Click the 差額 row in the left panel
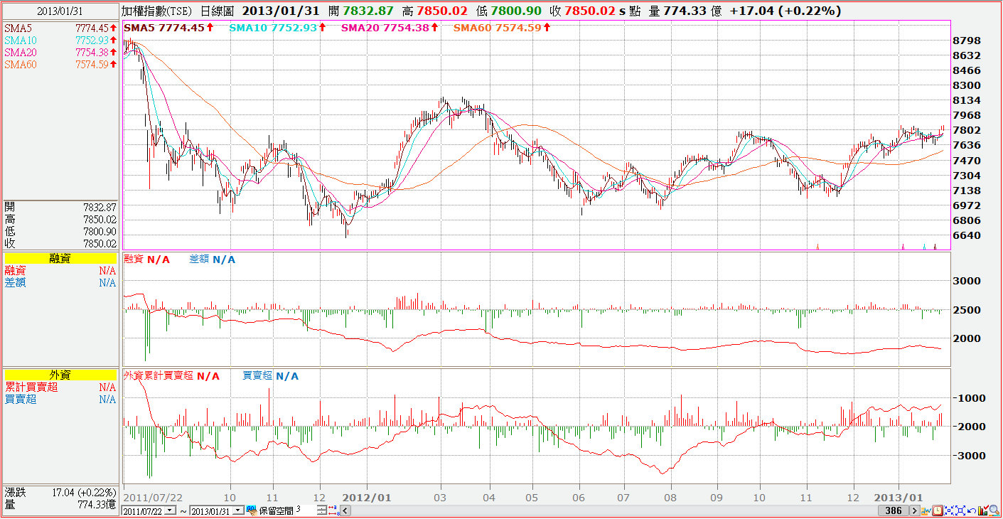1003x519 pixels. pos(60,282)
